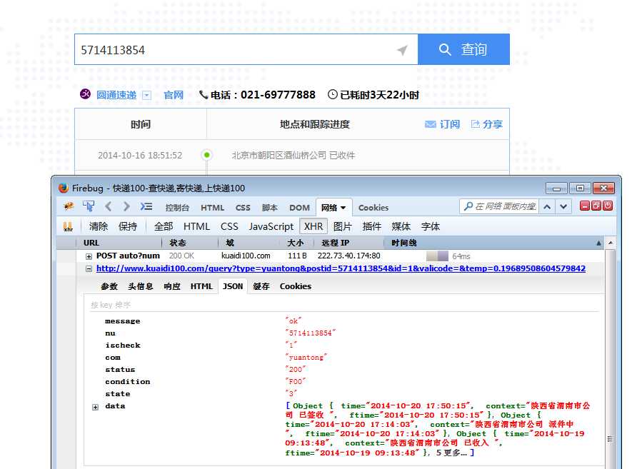Viewport: 642px width, 469px height.
Task: Toggle the XHR request filter
Action: pos(314,226)
